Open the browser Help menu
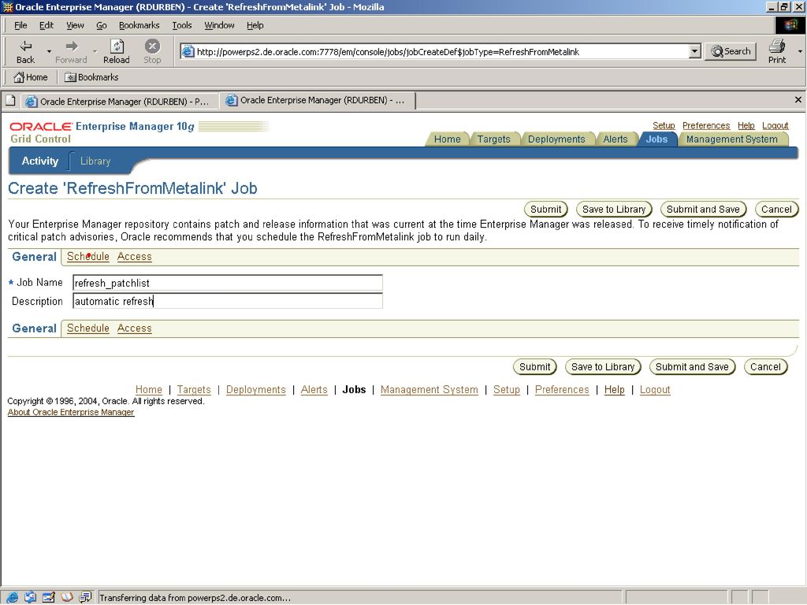The image size is (807, 605). 255,25
